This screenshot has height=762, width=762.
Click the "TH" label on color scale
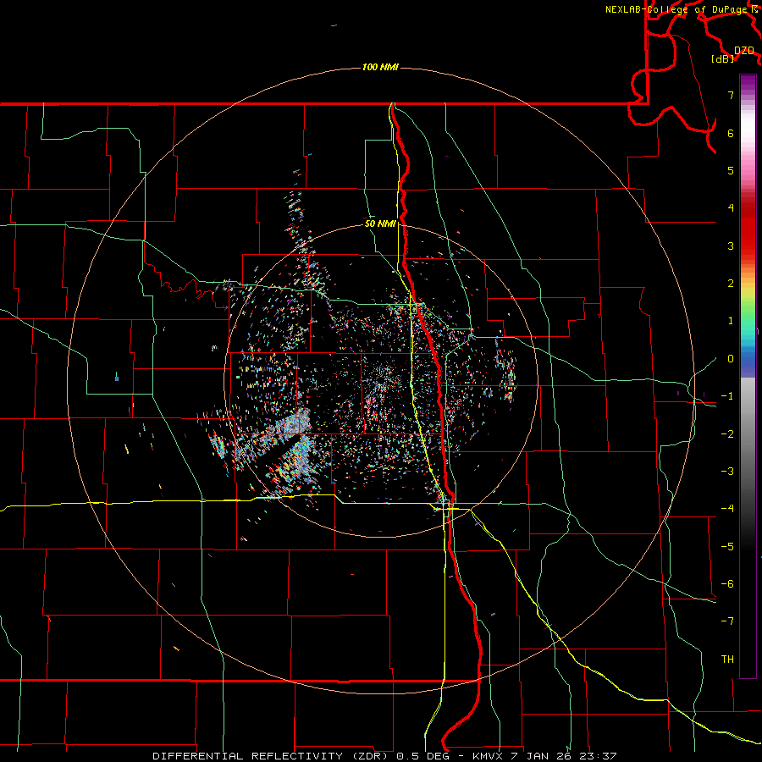(x=727, y=660)
